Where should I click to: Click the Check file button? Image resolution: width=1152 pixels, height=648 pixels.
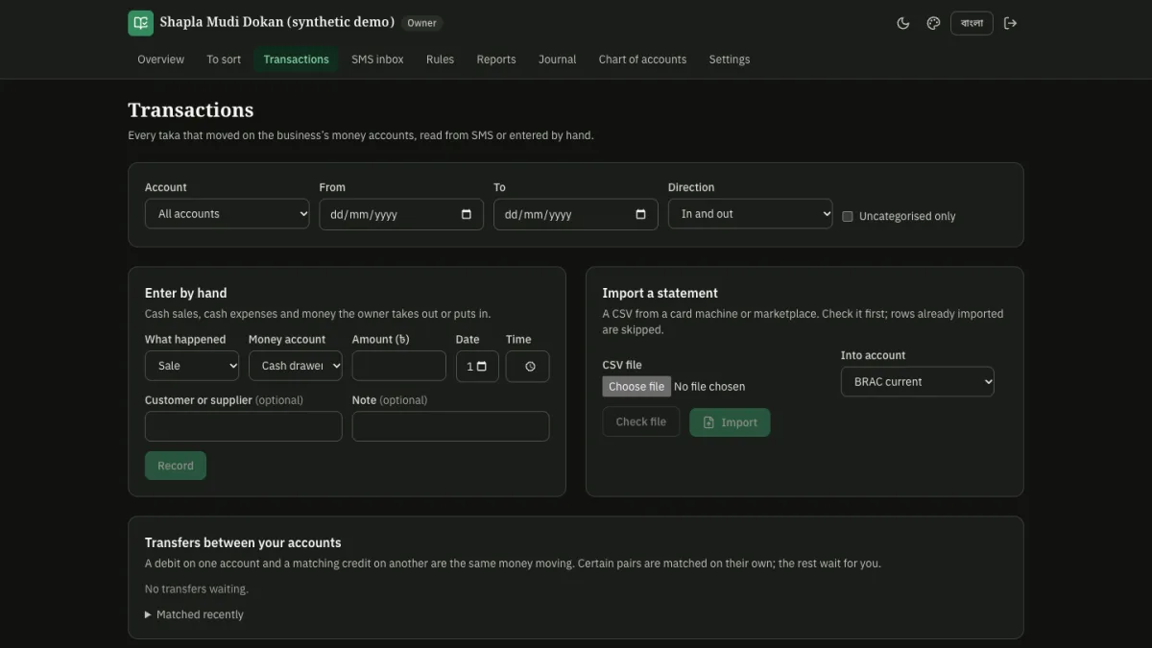click(x=641, y=422)
